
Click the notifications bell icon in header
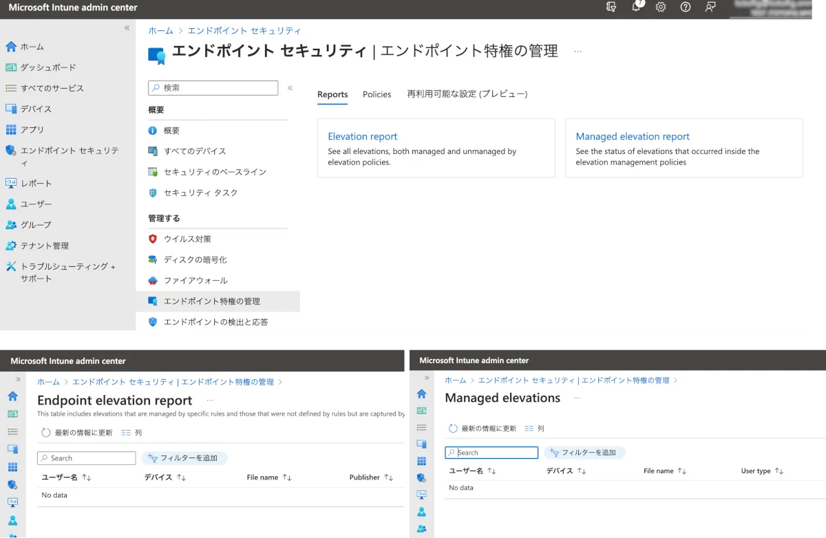pyautogui.click(x=637, y=7)
